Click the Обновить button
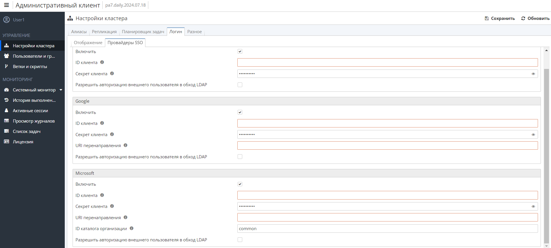The height and width of the screenshot is (248, 551). pos(535,18)
